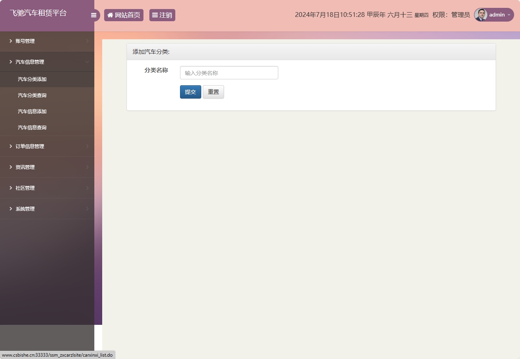Open 汽车分类添加 submenu item

click(x=47, y=79)
